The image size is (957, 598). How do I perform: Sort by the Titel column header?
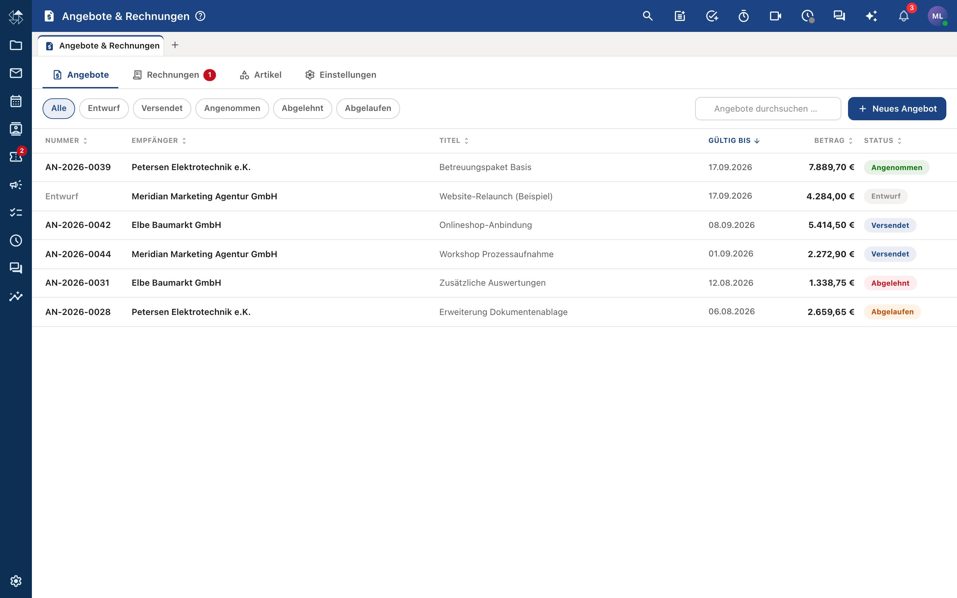coord(454,141)
